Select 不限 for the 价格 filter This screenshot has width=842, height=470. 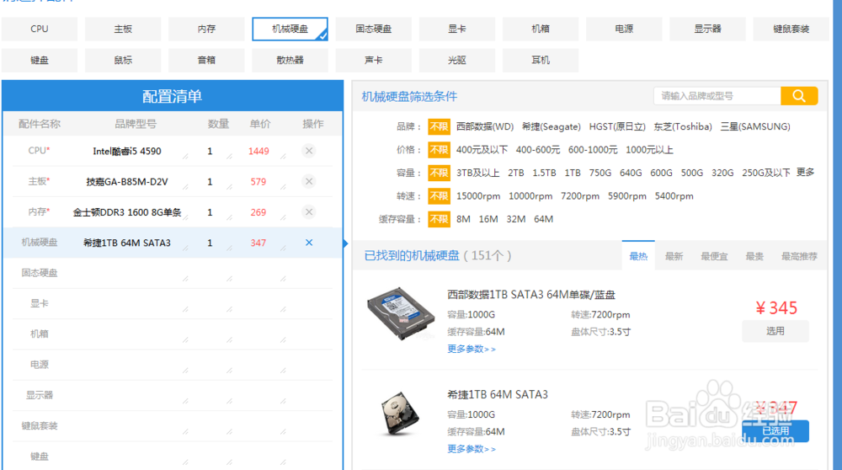[x=439, y=150]
